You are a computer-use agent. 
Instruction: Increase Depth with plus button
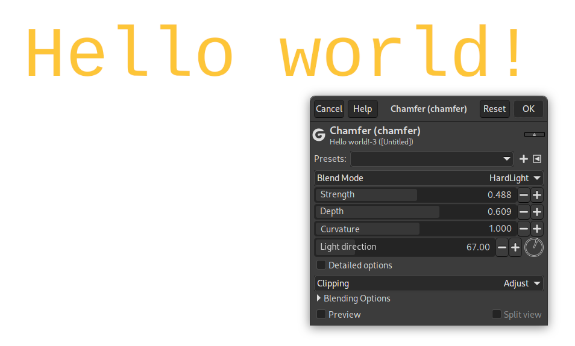coord(537,212)
